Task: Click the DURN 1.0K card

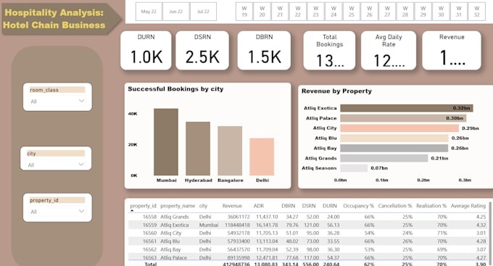Action: [x=146, y=50]
